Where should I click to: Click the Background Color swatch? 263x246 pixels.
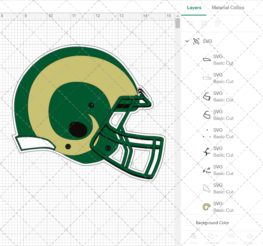tap(190, 223)
